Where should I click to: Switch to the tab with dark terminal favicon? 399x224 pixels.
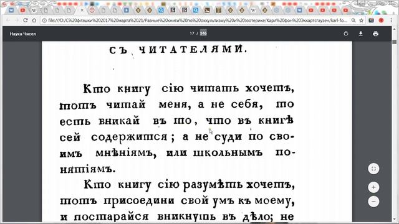click(x=207, y=10)
